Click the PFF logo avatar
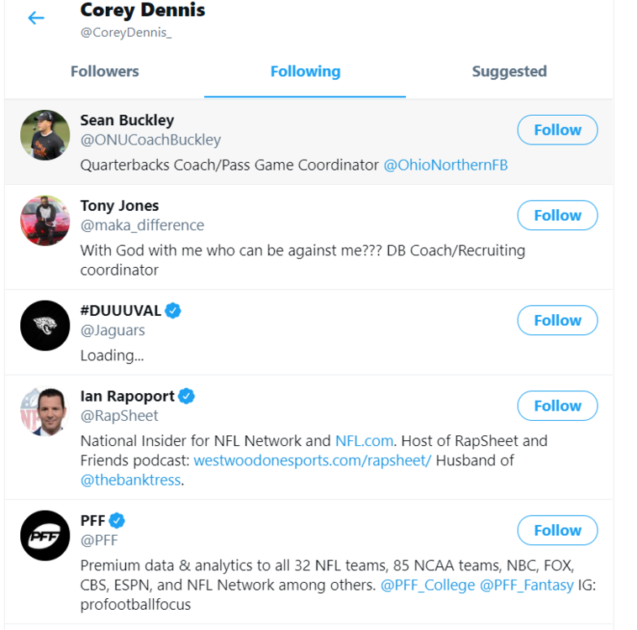Screen dimensions: 637x630 (x=45, y=535)
